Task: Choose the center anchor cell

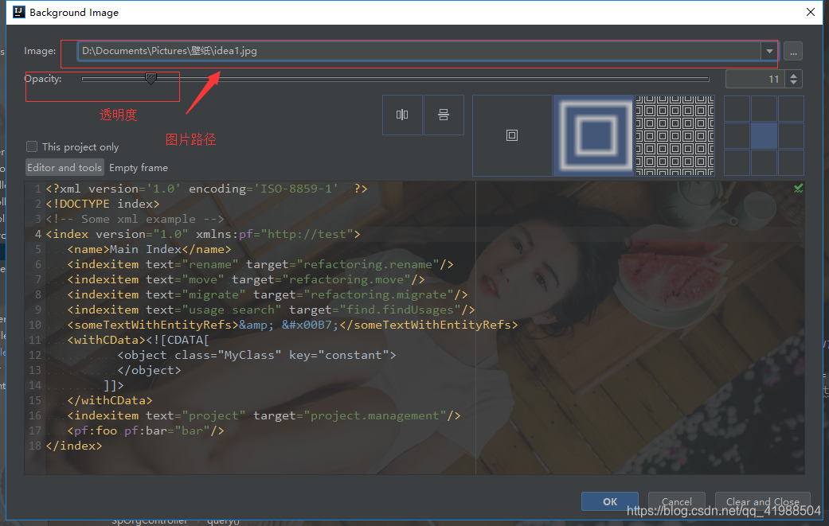Action: tap(764, 136)
